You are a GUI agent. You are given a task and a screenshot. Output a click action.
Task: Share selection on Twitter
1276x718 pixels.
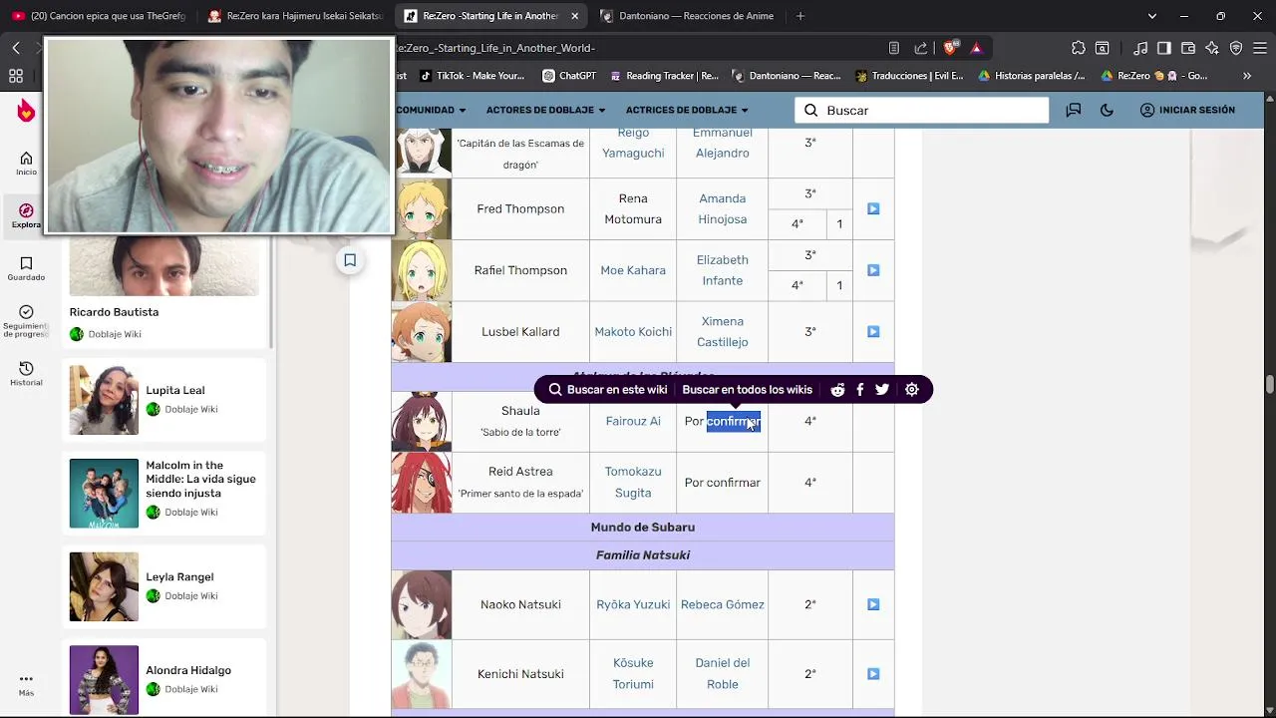point(882,390)
